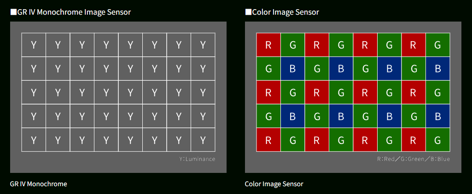Click the white square before Color Image Sensor heading

click(x=248, y=12)
